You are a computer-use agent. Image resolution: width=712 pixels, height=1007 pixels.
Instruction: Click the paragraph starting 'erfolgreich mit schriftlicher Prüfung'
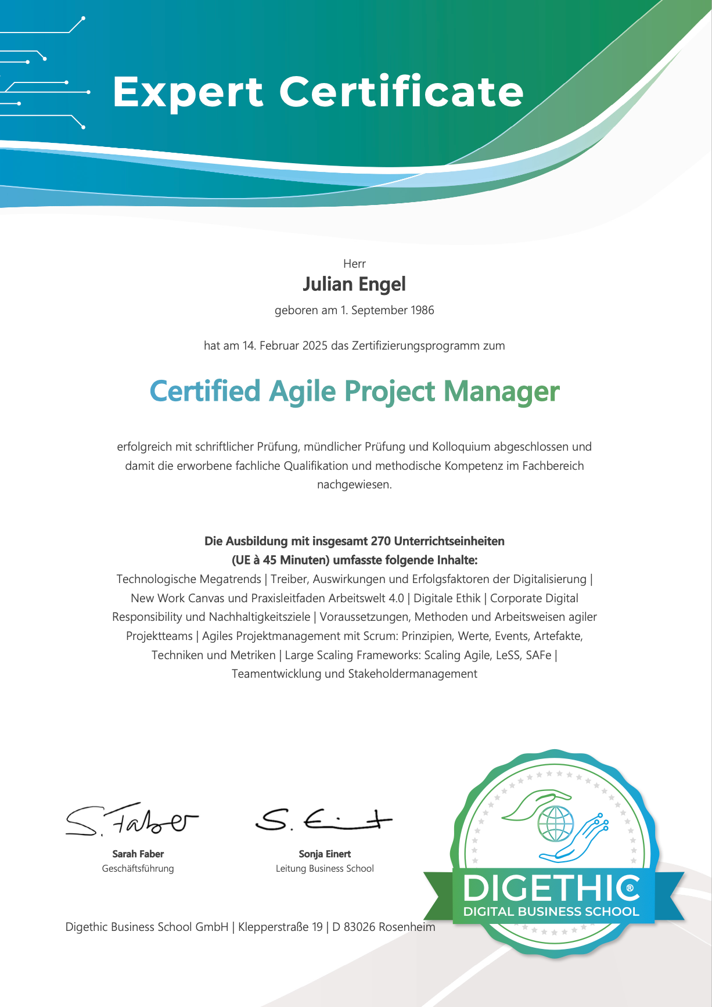(354, 465)
